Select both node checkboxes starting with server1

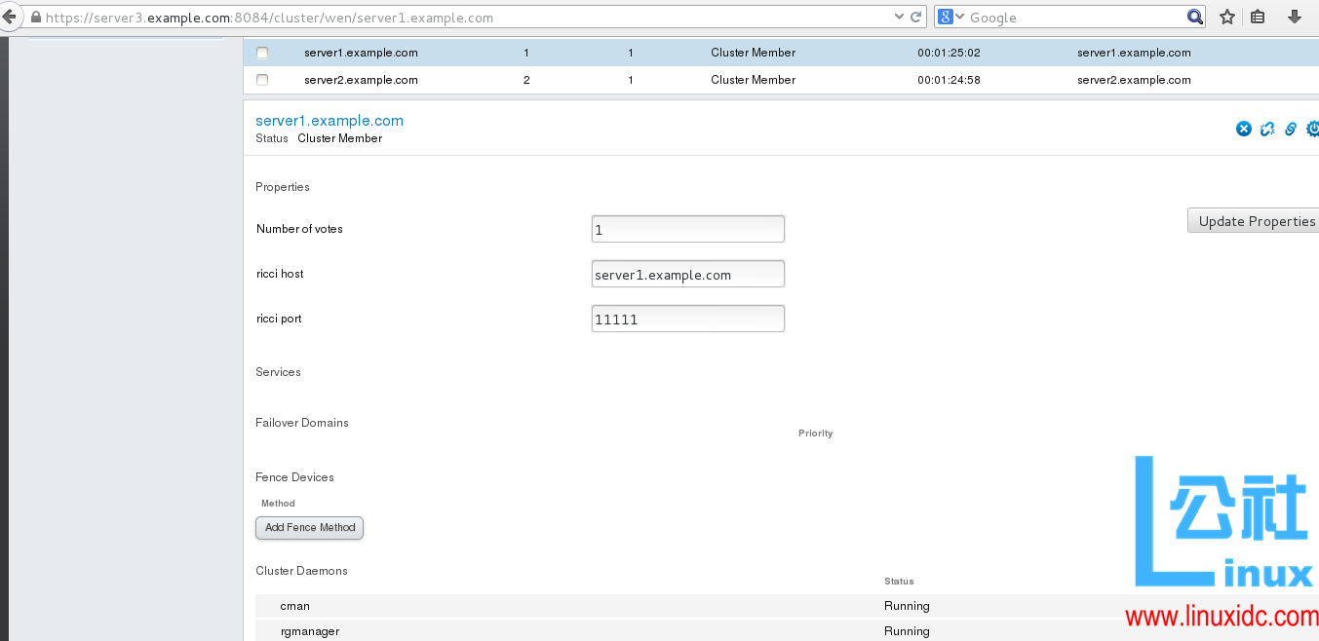(x=261, y=53)
